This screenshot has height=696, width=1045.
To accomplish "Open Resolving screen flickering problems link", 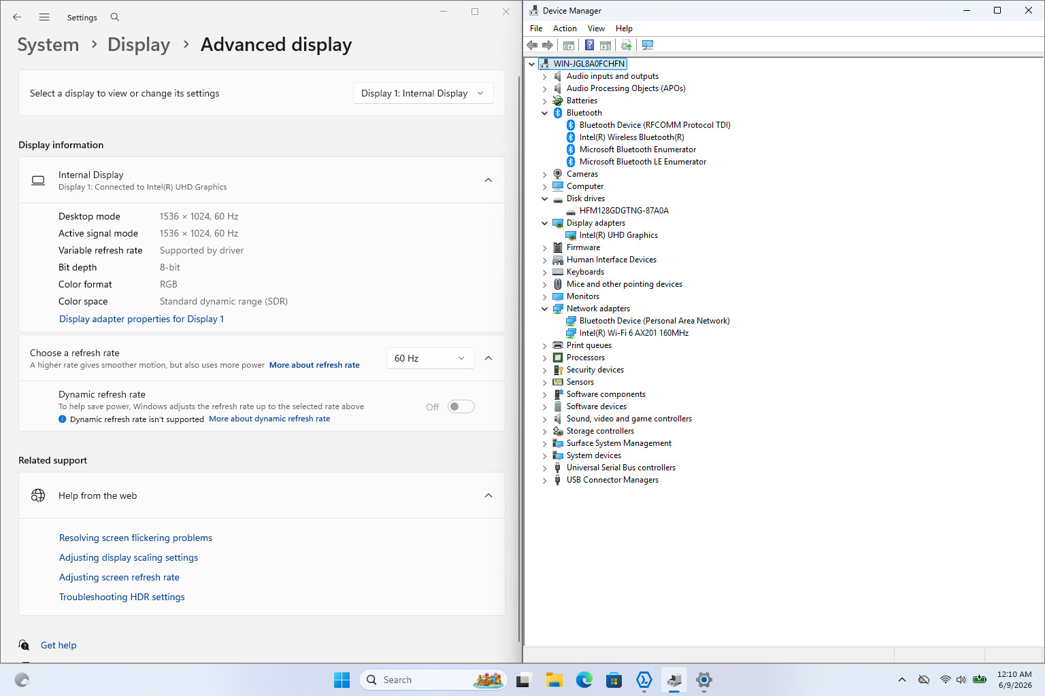I will coord(135,538).
